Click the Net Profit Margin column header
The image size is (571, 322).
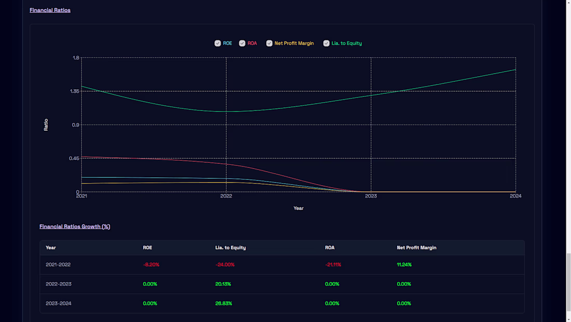pos(417,247)
